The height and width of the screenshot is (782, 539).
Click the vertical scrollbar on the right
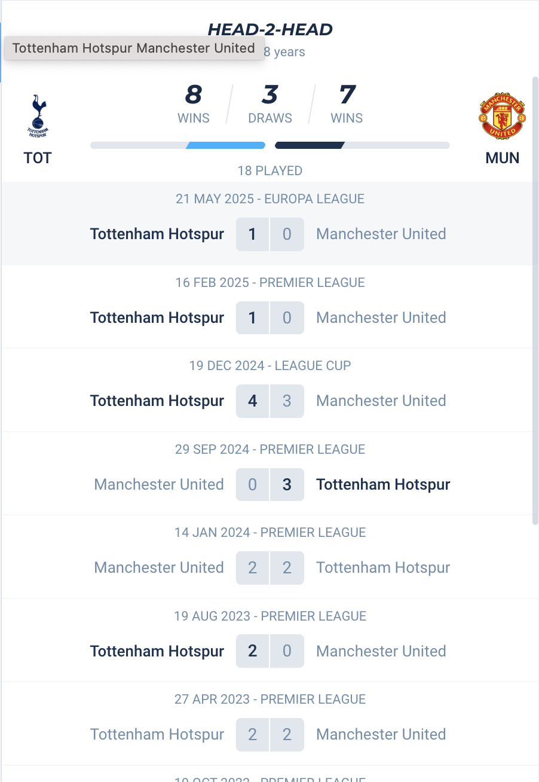click(x=535, y=300)
